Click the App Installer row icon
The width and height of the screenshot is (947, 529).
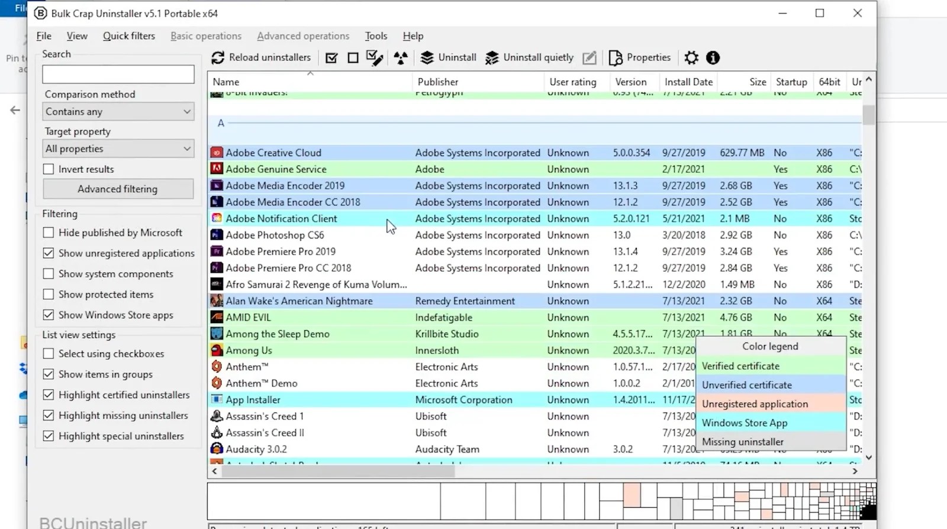pos(217,399)
